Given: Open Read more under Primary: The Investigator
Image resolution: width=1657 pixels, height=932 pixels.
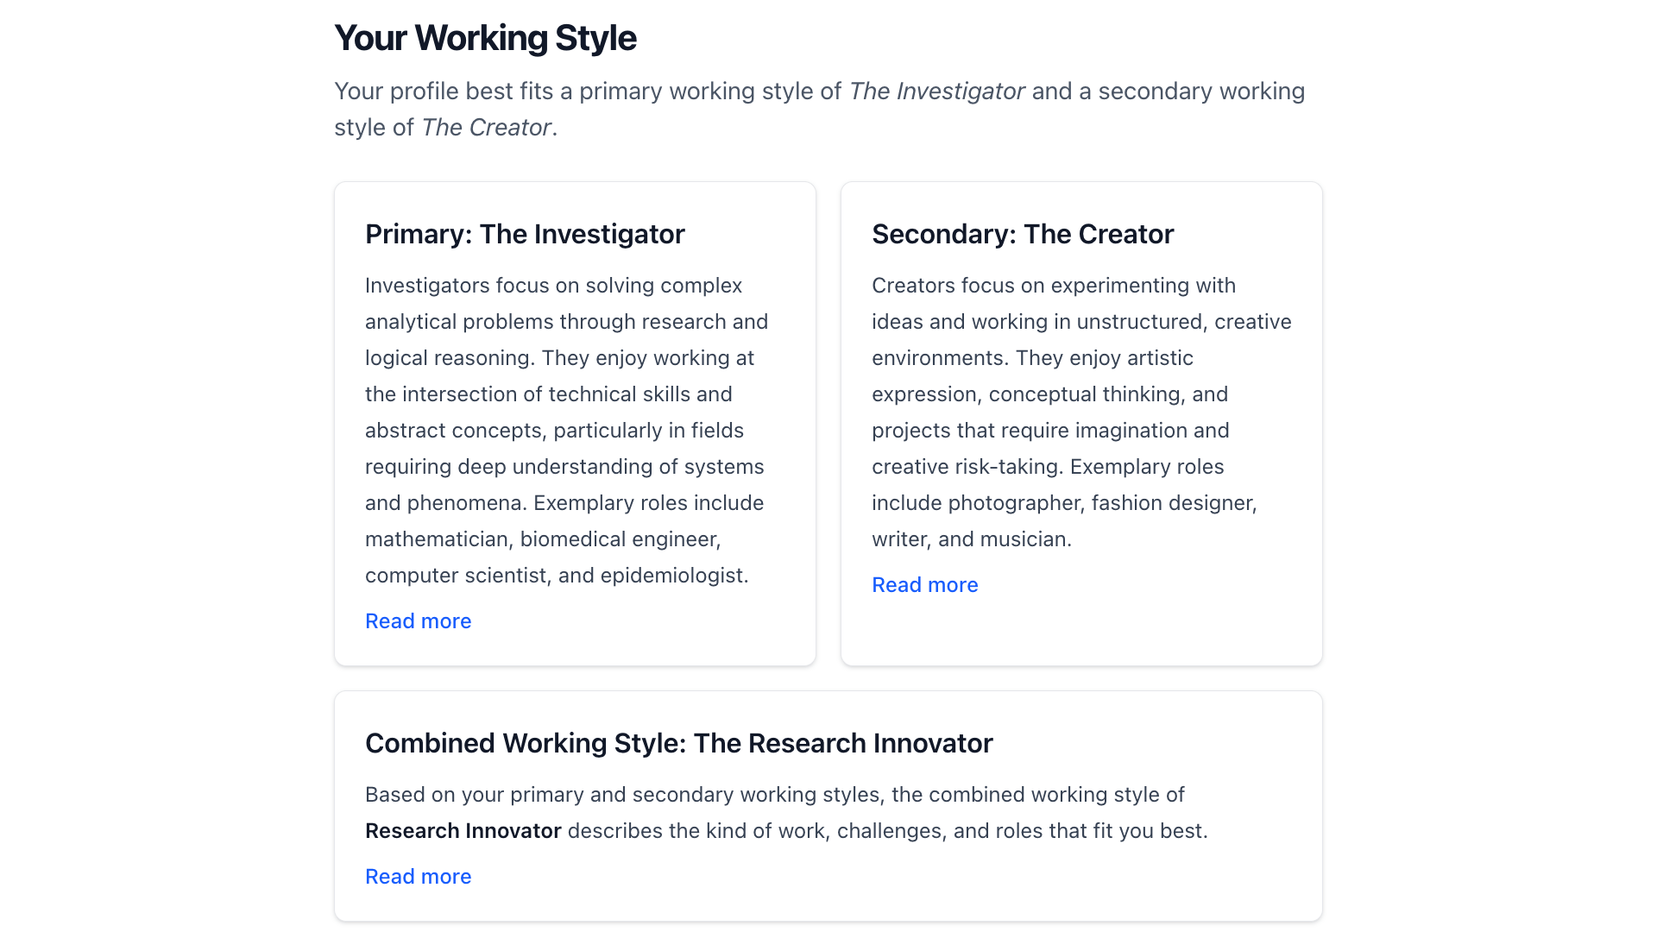Looking at the screenshot, I should pyautogui.click(x=418, y=620).
